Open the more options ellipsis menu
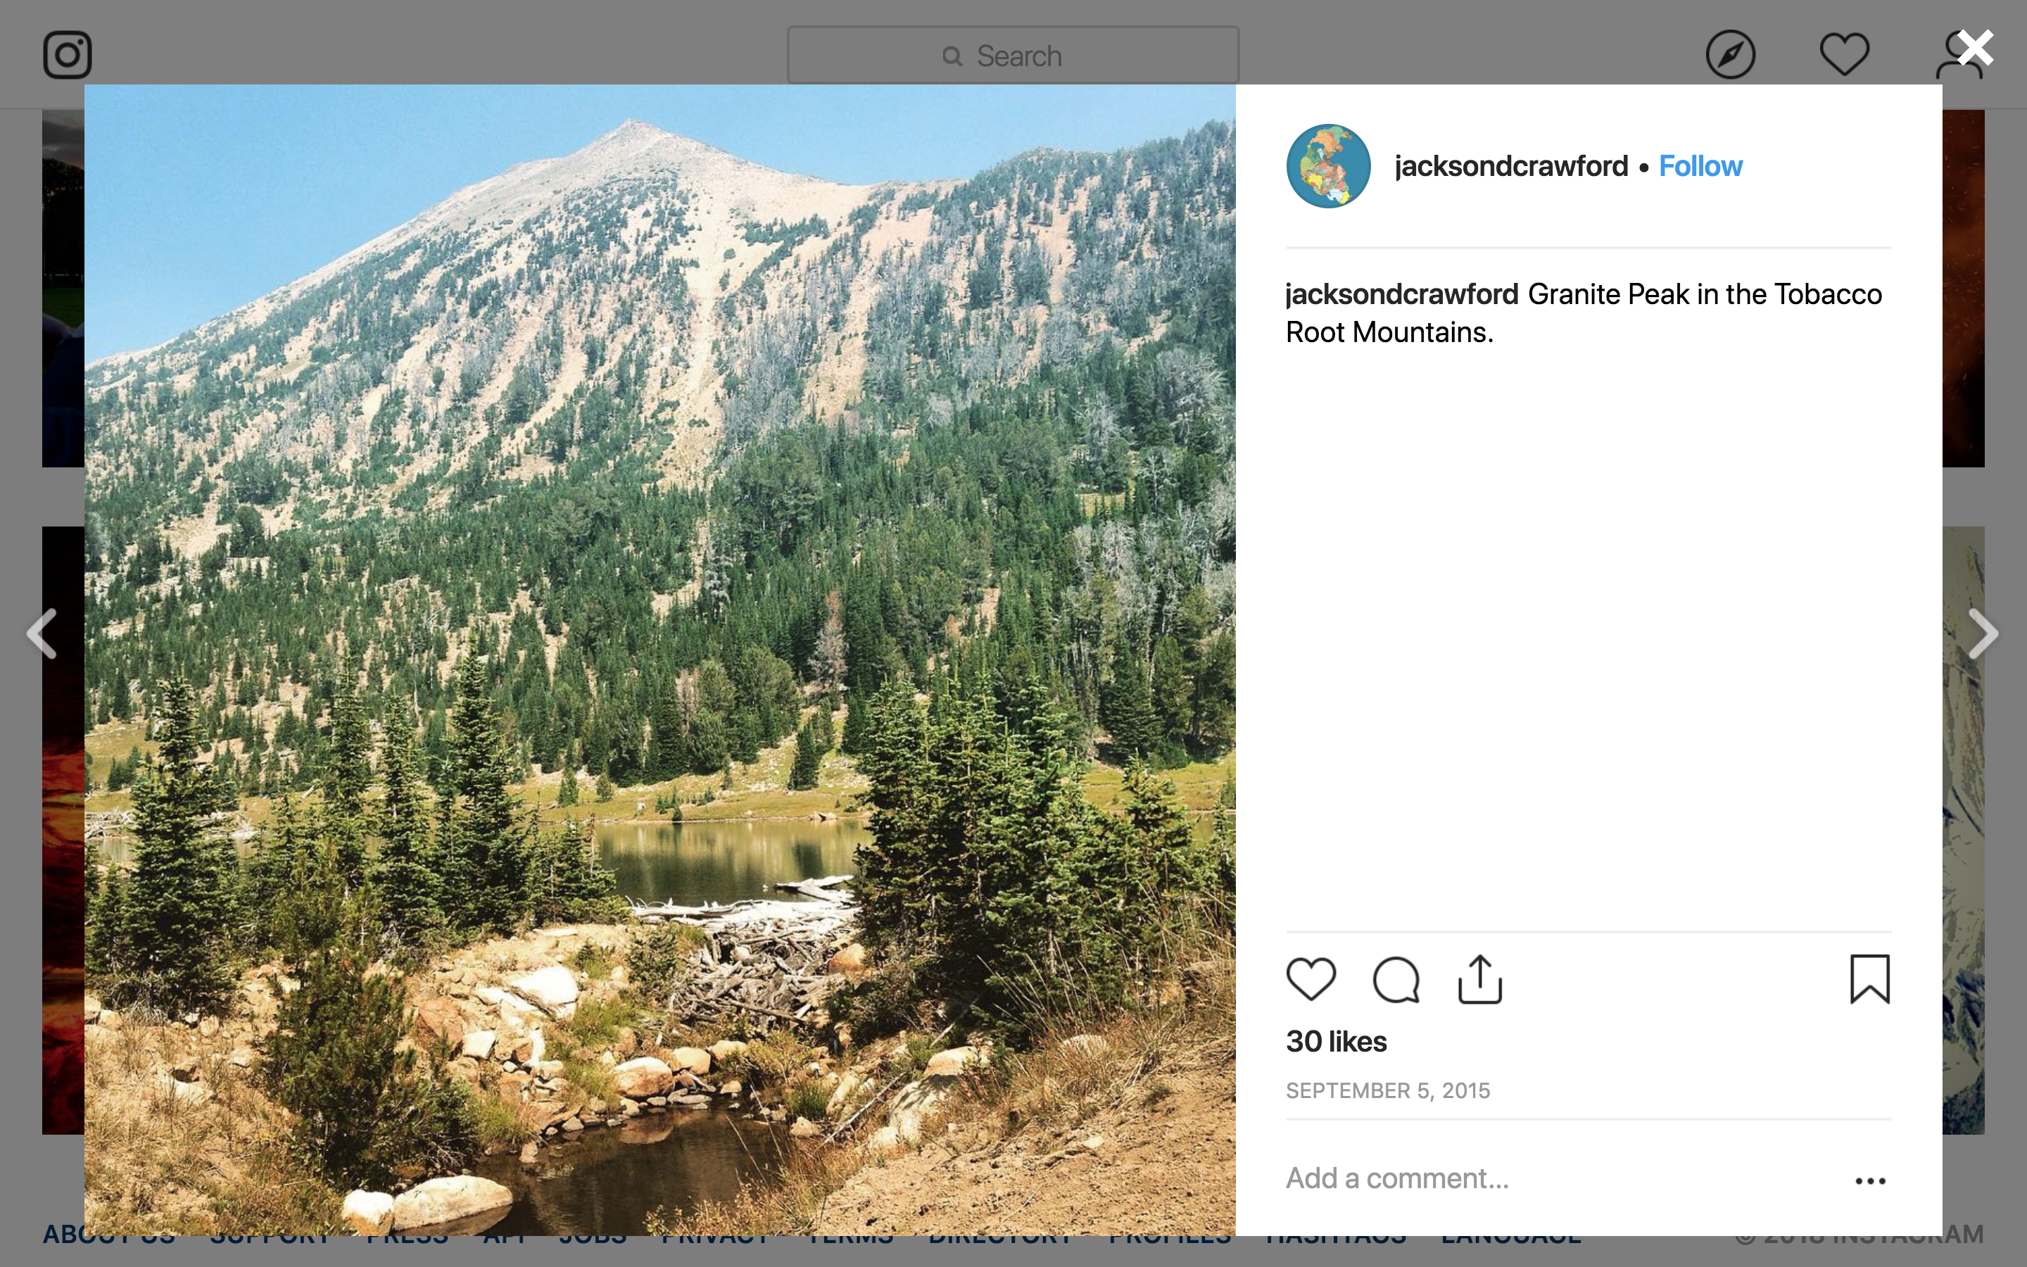Image resolution: width=2027 pixels, height=1267 pixels. (1869, 1180)
